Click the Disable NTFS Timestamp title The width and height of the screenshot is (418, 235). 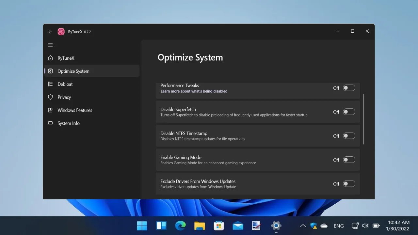pyautogui.click(x=184, y=133)
